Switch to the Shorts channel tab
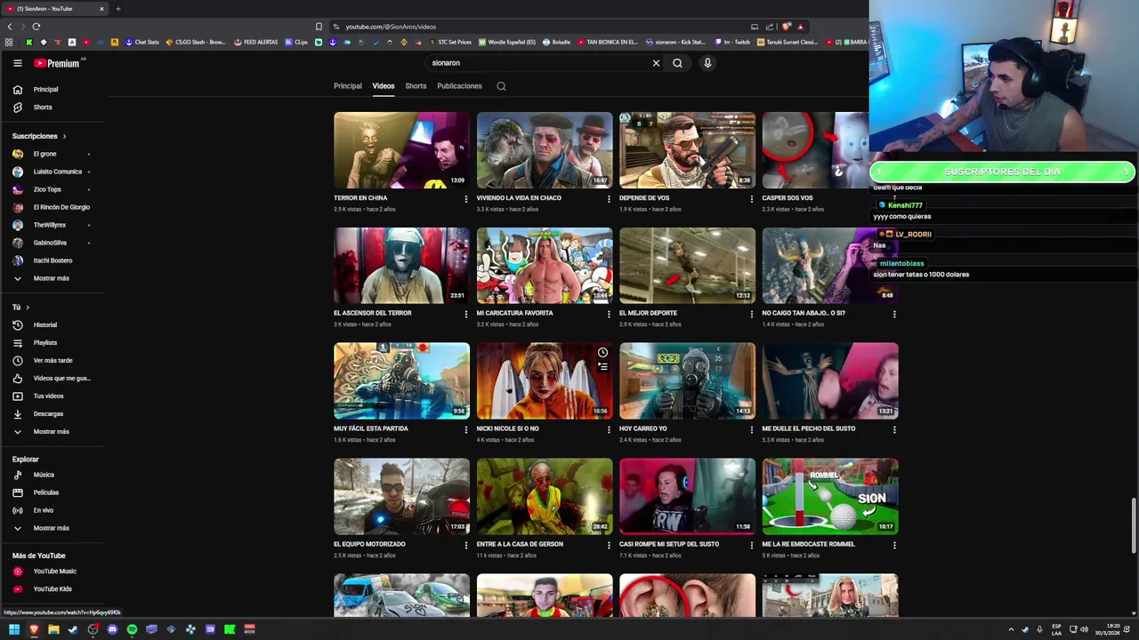Image resolution: width=1139 pixels, height=640 pixels. click(416, 86)
